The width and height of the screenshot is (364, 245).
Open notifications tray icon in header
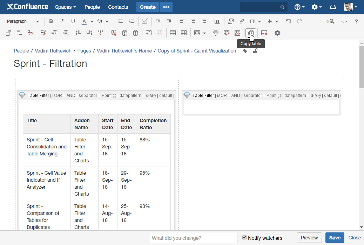333,7
